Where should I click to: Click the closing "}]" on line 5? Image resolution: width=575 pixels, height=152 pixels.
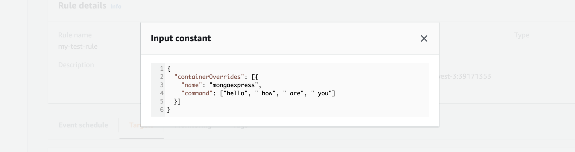pyautogui.click(x=178, y=101)
